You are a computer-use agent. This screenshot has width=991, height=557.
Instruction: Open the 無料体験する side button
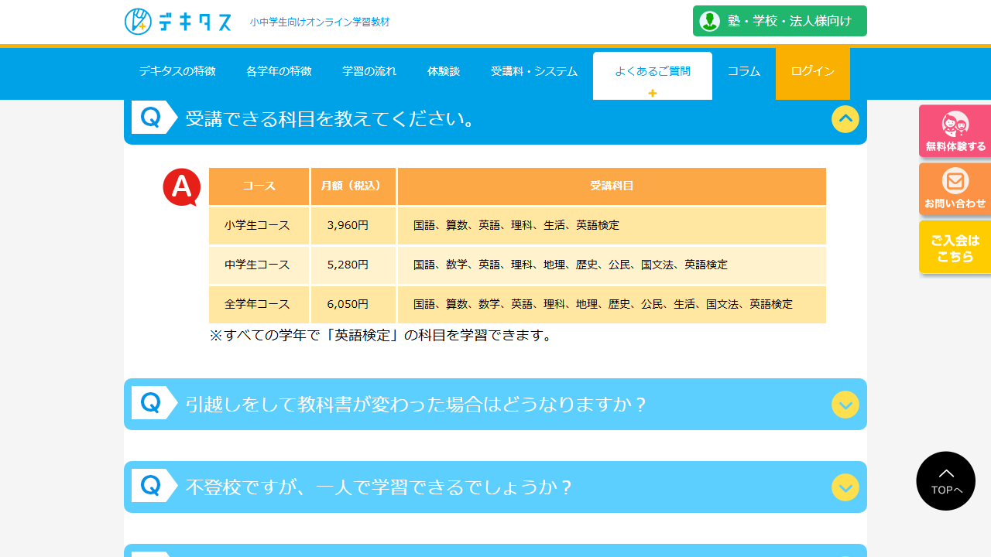point(955,131)
